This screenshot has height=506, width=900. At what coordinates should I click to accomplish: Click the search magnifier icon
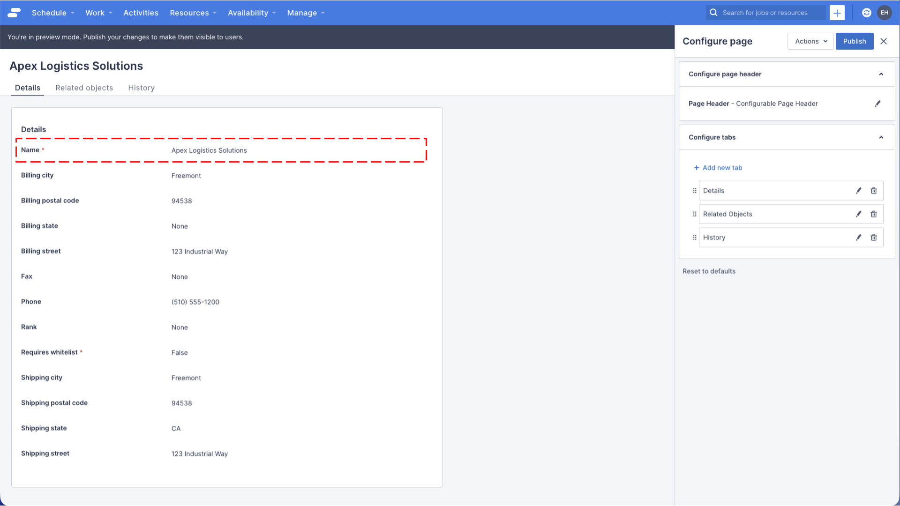(x=713, y=13)
